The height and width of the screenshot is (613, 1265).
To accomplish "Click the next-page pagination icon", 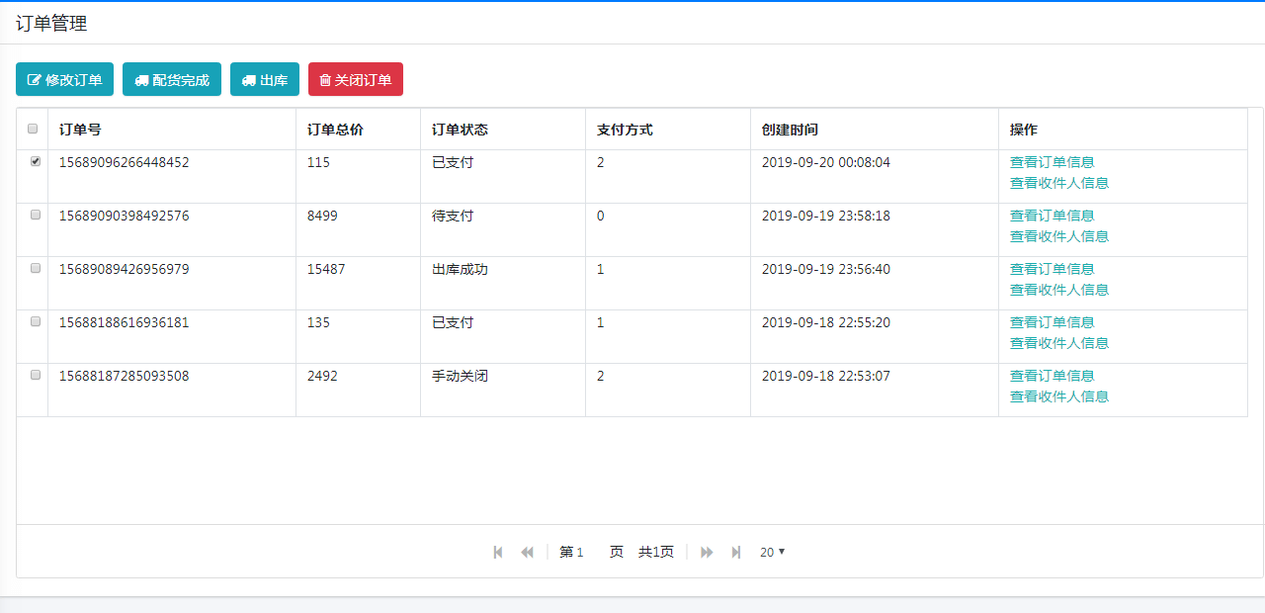I will tap(706, 552).
